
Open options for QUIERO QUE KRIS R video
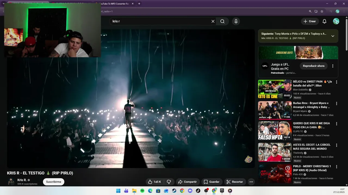coord(337,124)
